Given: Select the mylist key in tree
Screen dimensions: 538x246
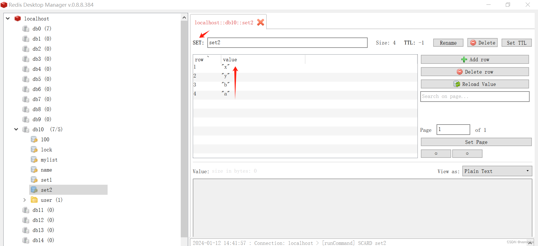Looking at the screenshot, I should (49, 160).
